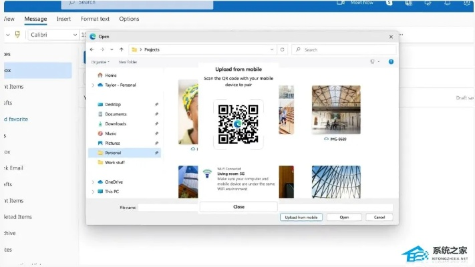This screenshot has height=267, width=475.
Task: Expand the OneDrive tree node
Action: [93, 182]
